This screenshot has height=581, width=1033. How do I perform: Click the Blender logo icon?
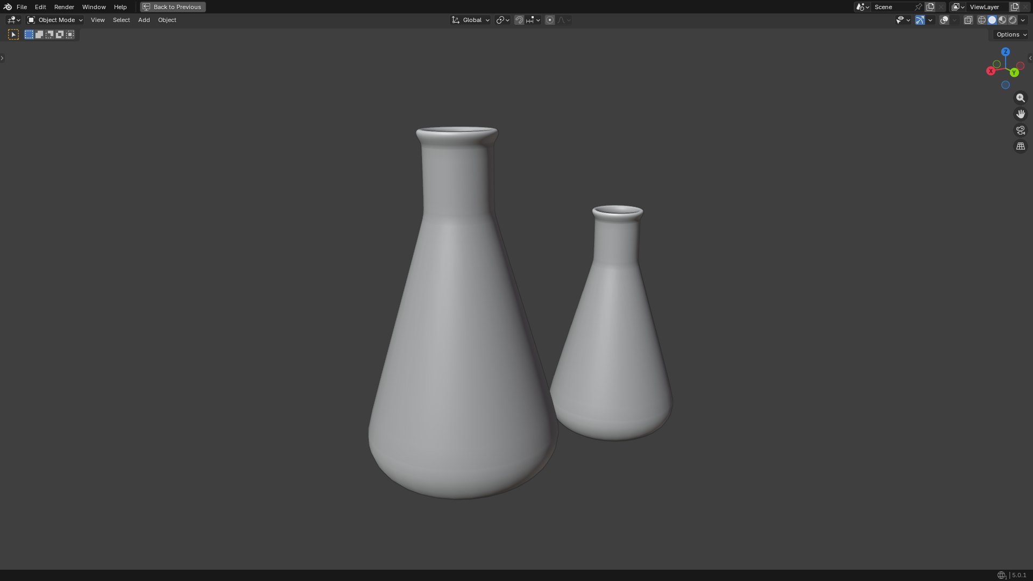[x=8, y=7]
